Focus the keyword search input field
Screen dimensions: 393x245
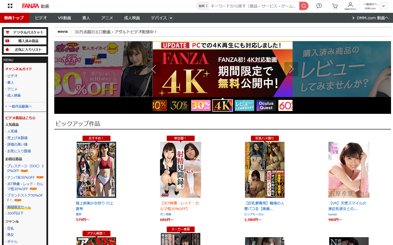pos(254,6)
